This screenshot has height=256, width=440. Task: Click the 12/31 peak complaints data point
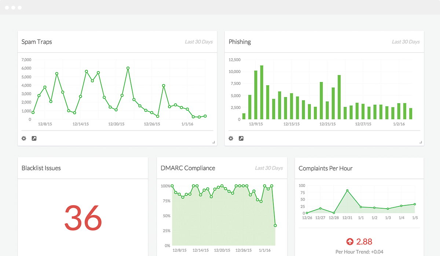coord(347,191)
